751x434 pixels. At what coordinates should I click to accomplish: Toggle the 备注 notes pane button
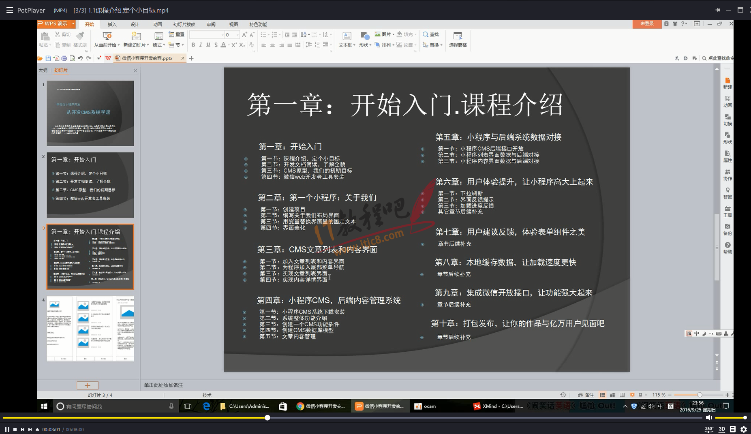pyautogui.click(x=586, y=395)
